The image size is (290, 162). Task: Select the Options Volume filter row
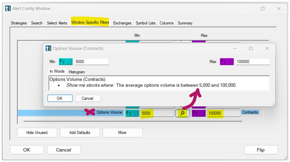pyautogui.click(x=110, y=113)
